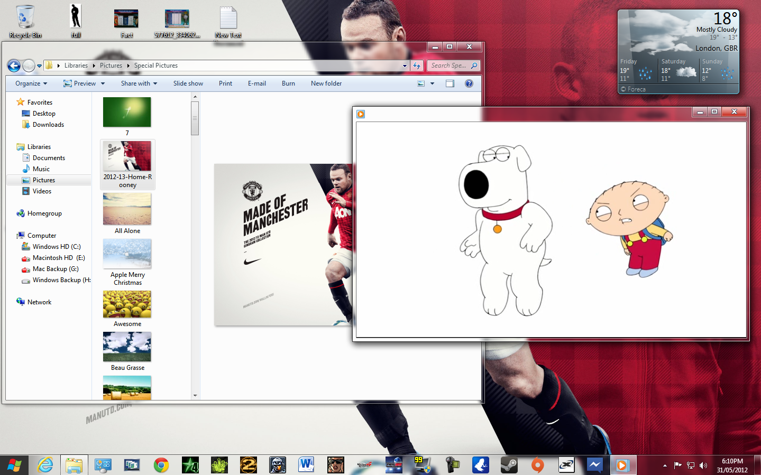Select the All Alone thumbnail
The image size is (761, 475).
pos(127,209)
